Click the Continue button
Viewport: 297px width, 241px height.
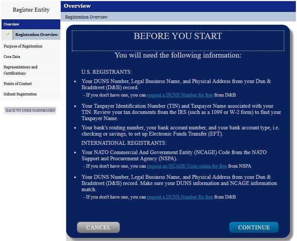(254, 227)
